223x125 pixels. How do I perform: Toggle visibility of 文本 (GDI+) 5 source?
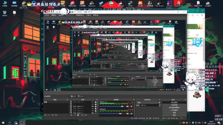pos(93,106)
